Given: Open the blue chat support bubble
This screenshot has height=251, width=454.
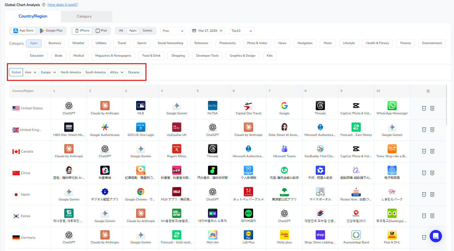Looking at the screenshot, I should [436, 236].
